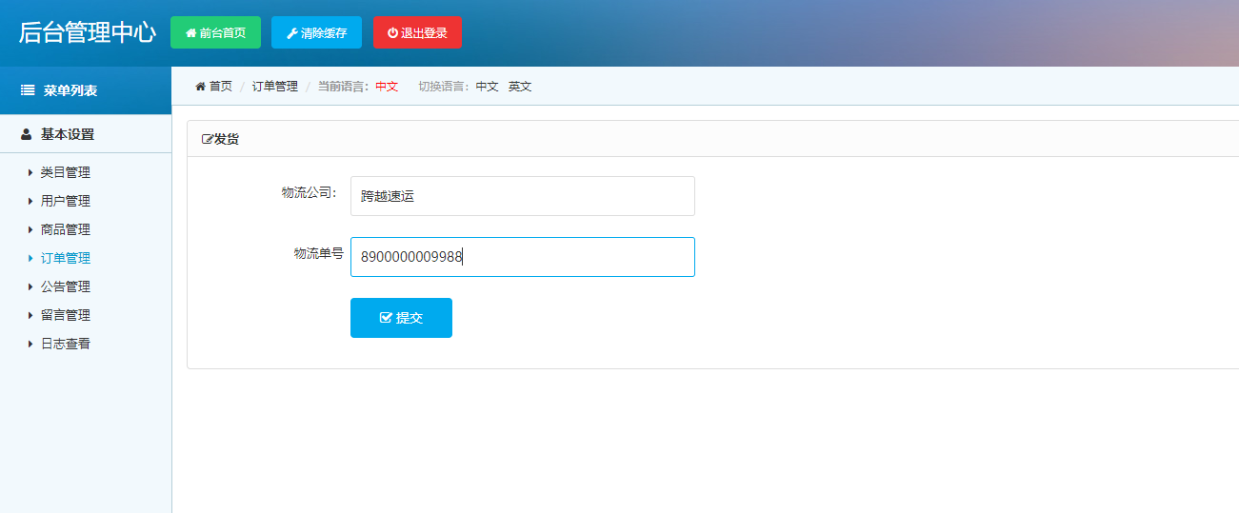
Task: Click the arrow before 用户管理
Action: point(30,202)
